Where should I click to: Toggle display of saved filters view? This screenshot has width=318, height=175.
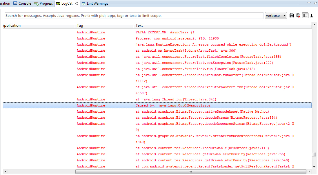pyautogui.click(x=305, y=16)
